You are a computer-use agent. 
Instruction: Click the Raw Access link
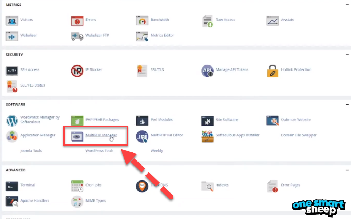(x=225, y=20)
